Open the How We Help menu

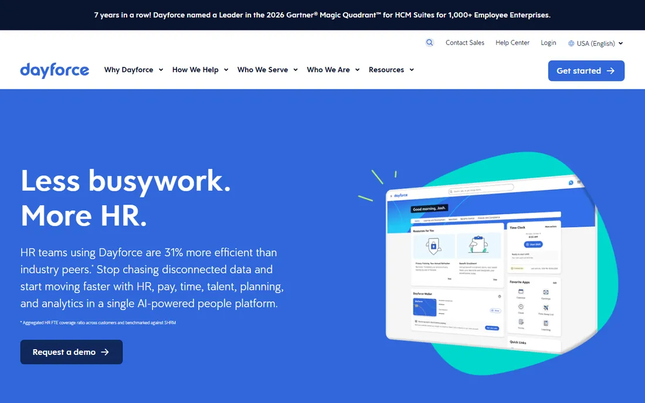point(195,70)
